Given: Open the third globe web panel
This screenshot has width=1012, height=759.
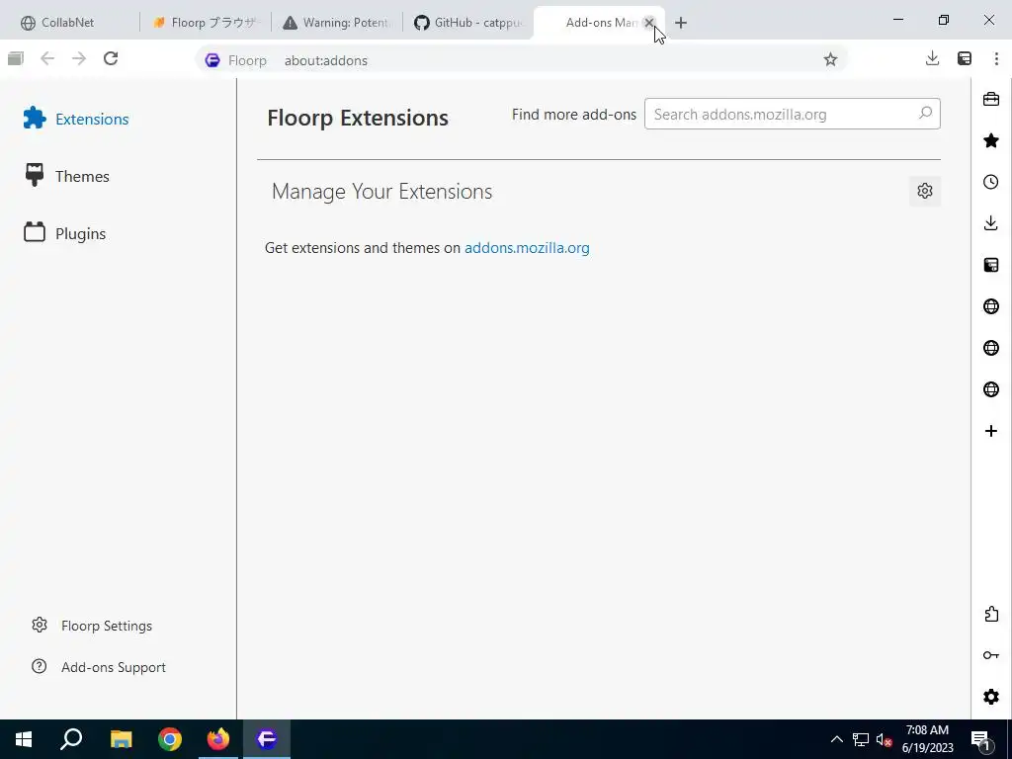Looking at the screenshot, I should tap(991, 389).
